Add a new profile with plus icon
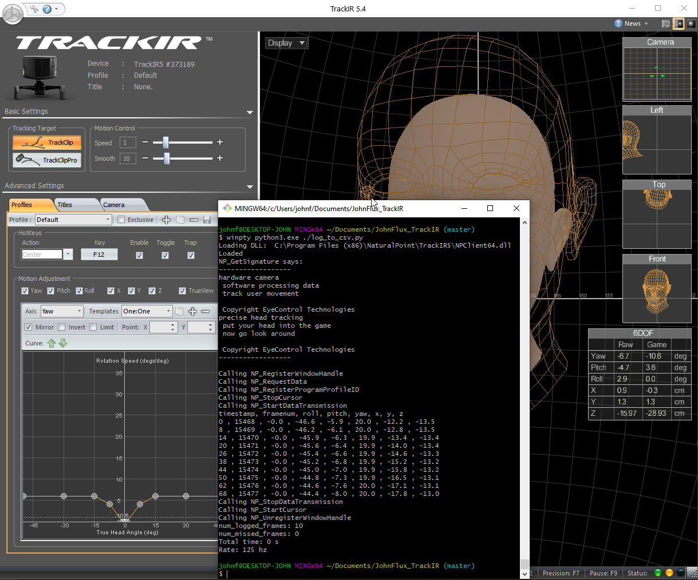Screen dimensions: 698x580 (166, 220)
